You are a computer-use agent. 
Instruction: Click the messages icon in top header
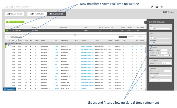[152, 7]
